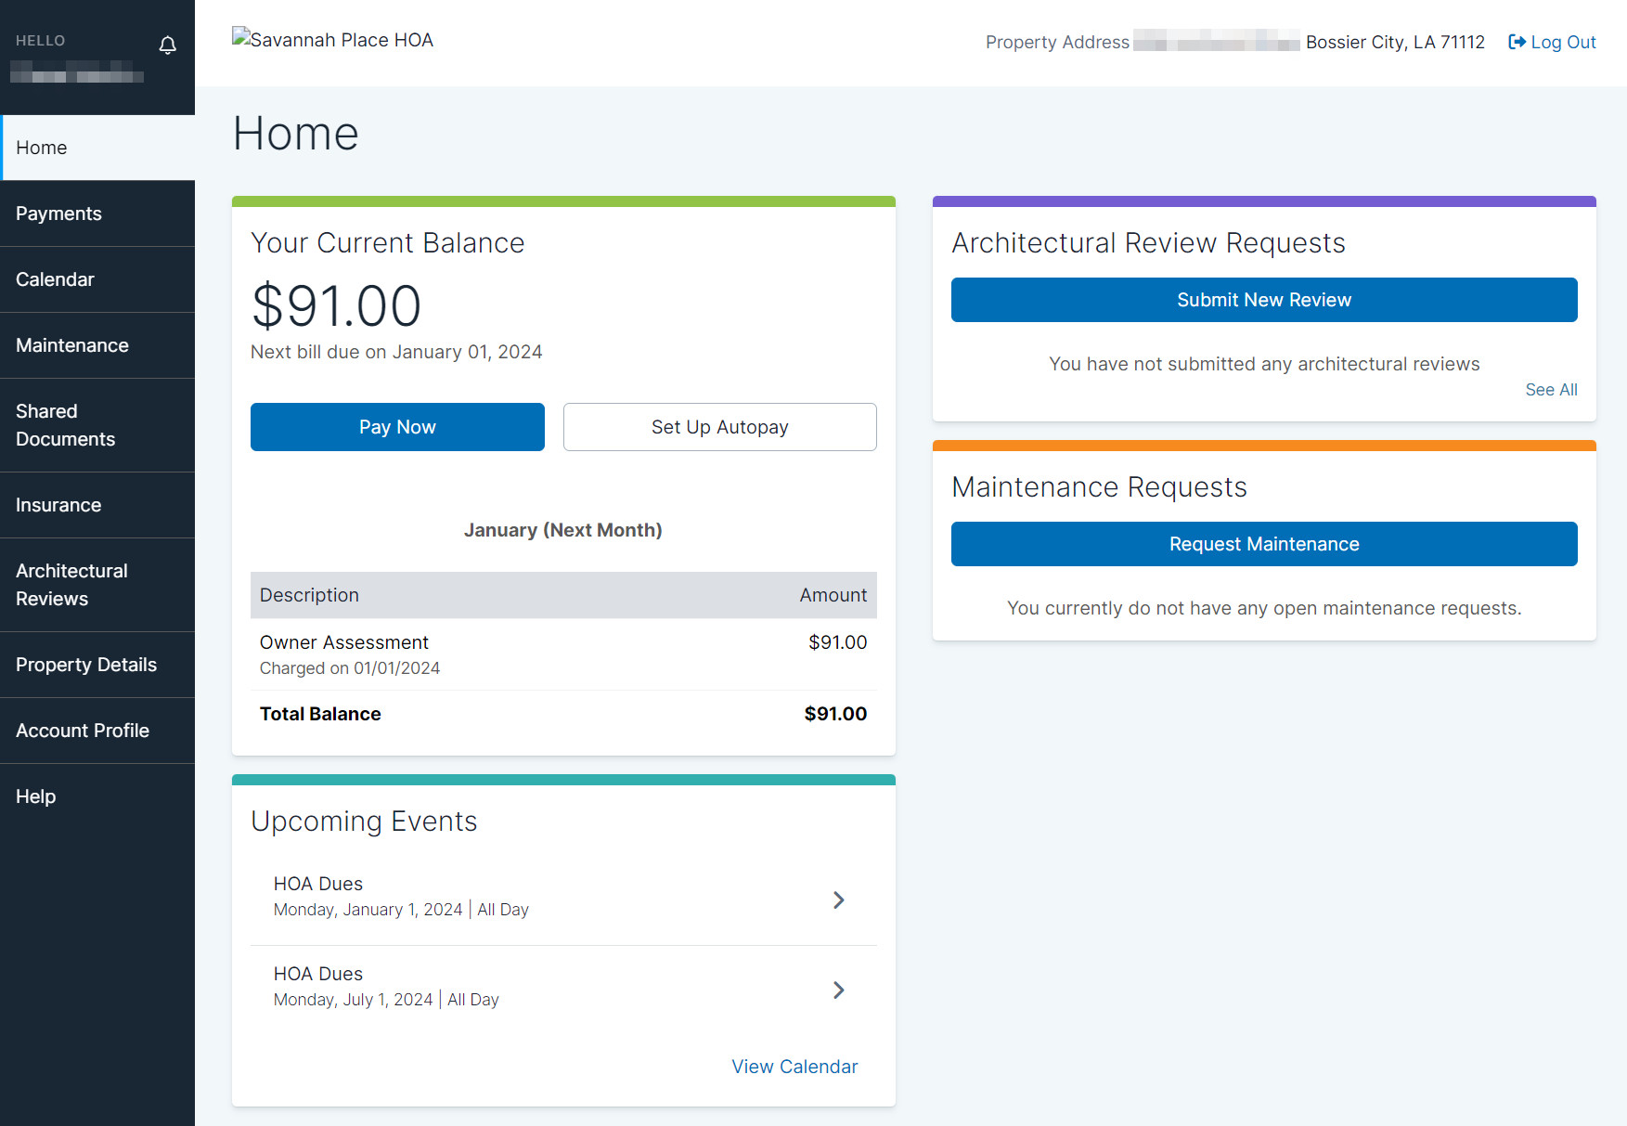Open Maintenance in the sidebar
The image size is (1627, 1126).
pyautogui.click(x=97, y=345)
